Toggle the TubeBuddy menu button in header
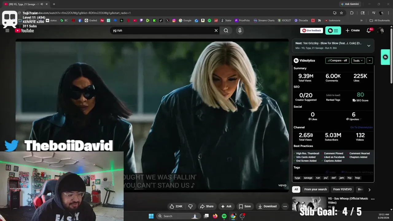 tap(333, 30)
